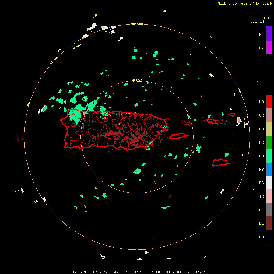Click the HR dark green swatch
The image size is (274, 274).
(269, 142)
